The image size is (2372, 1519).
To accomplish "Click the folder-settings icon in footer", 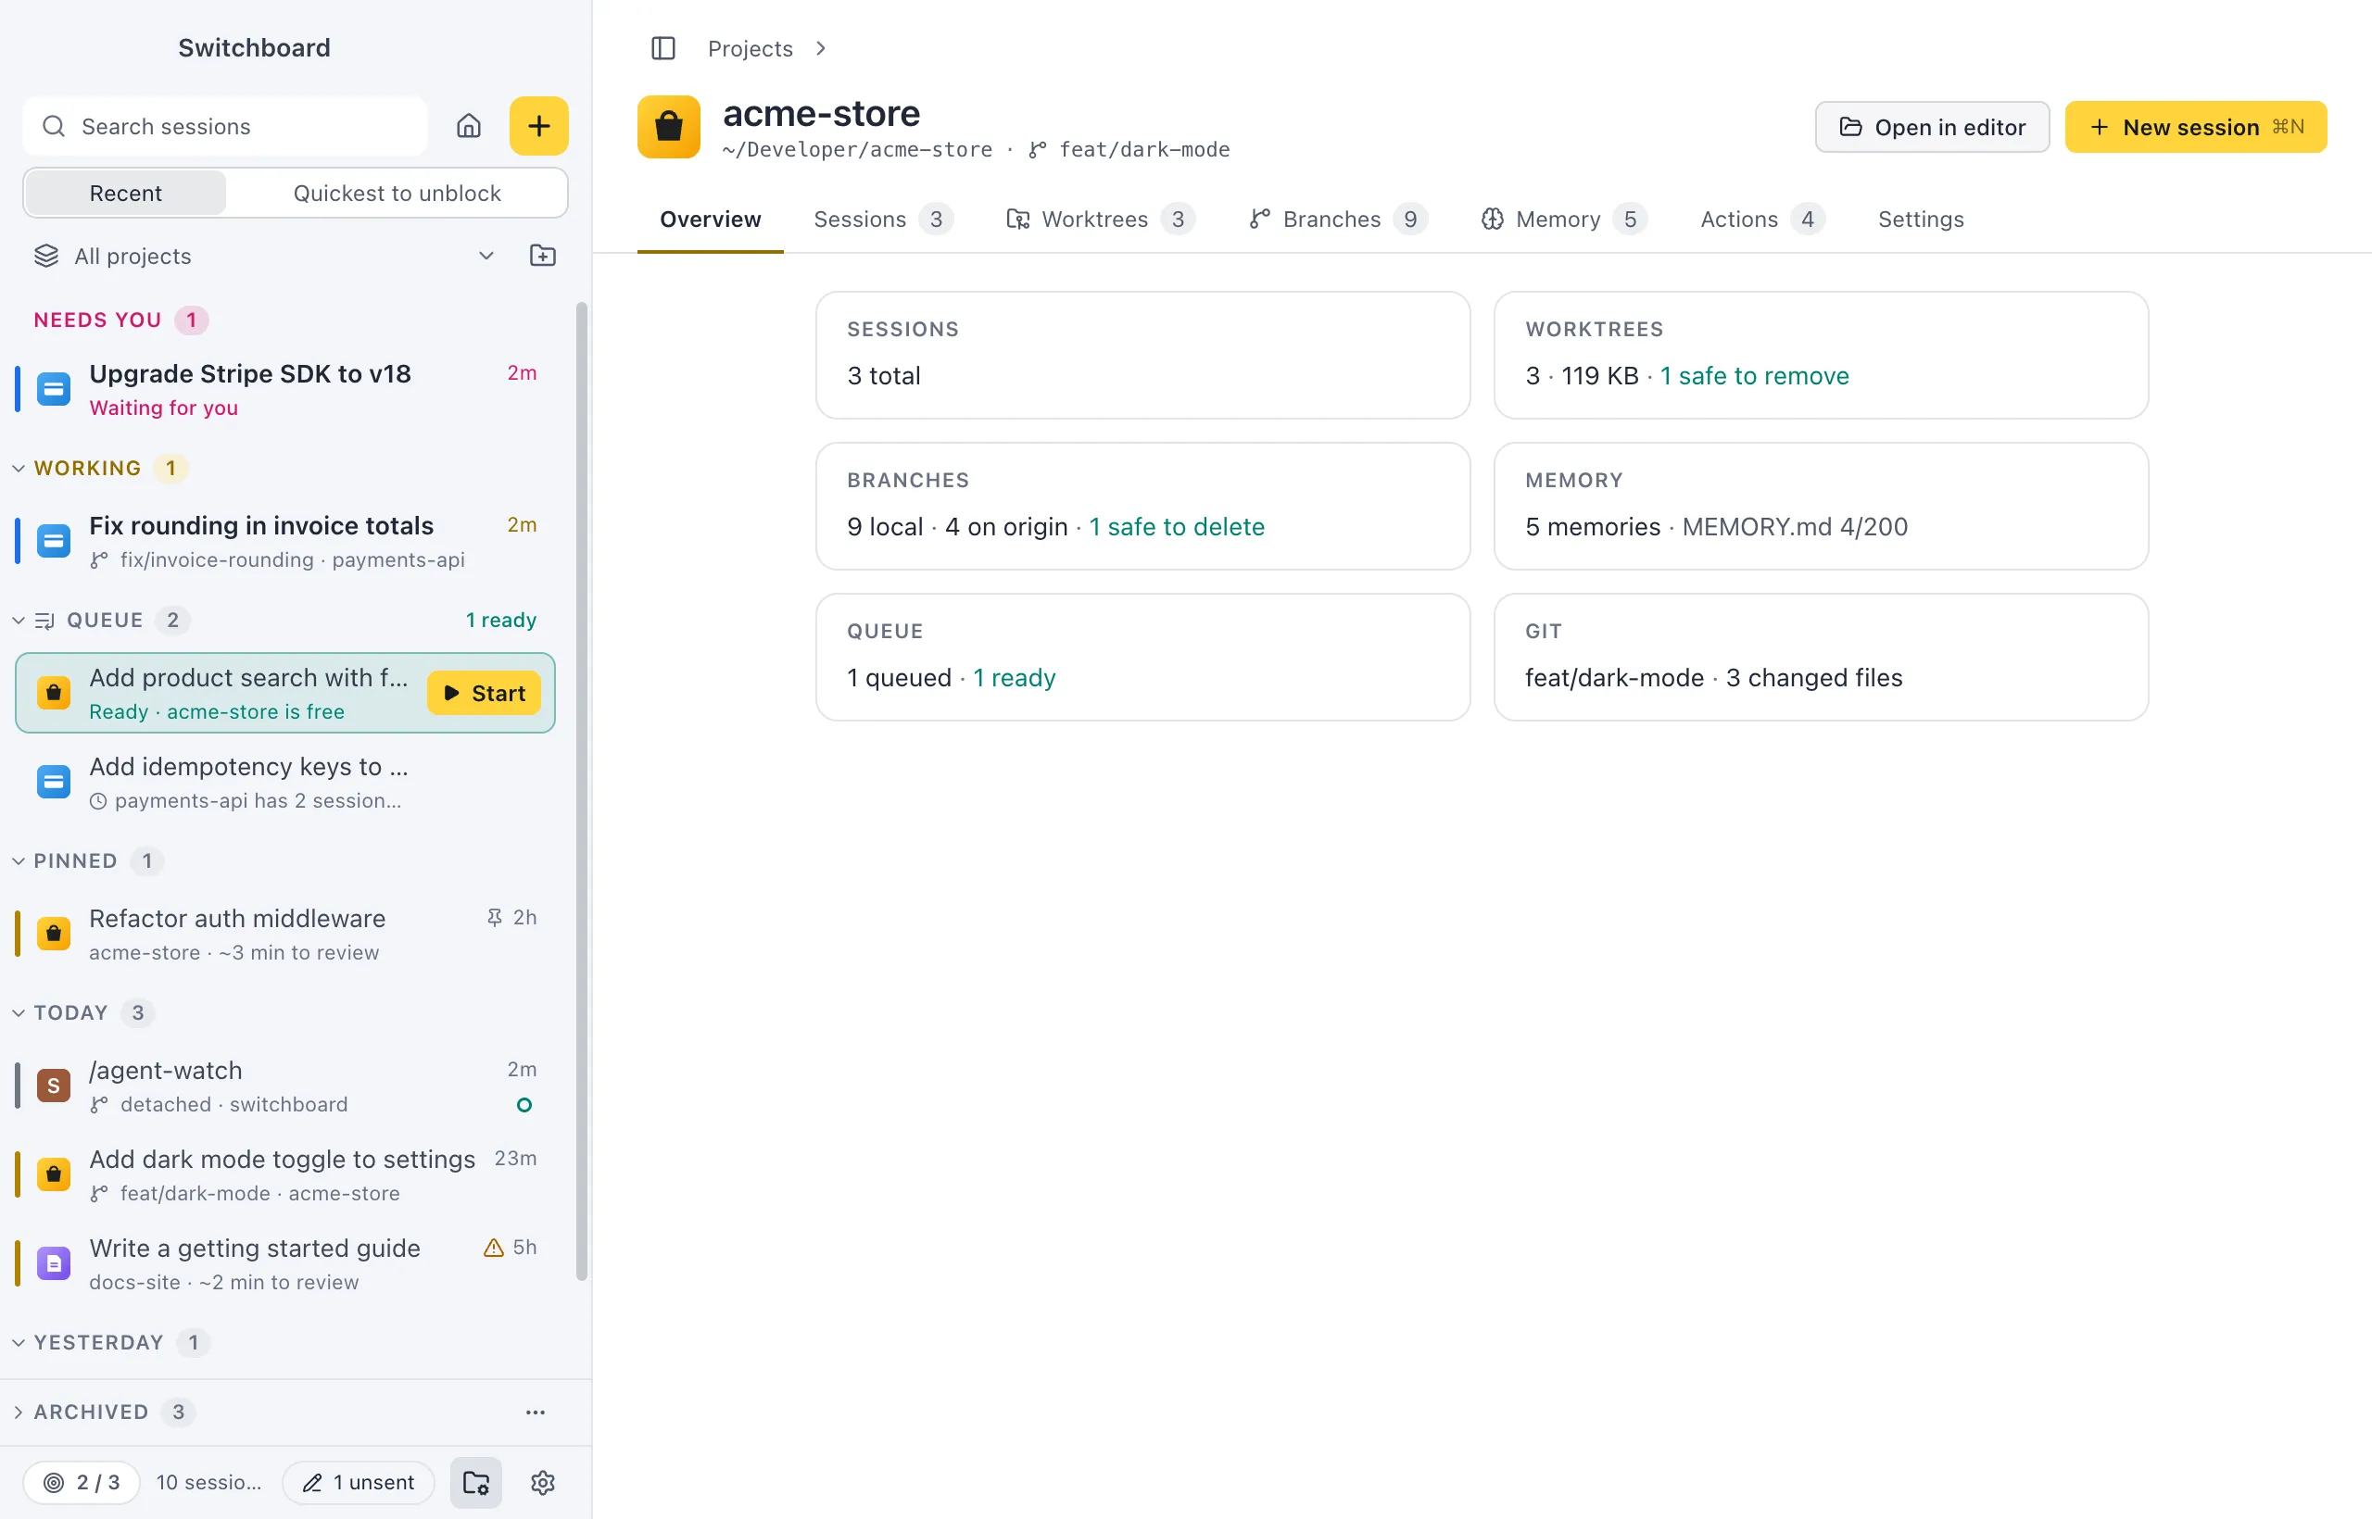I will click(476, 1482).
